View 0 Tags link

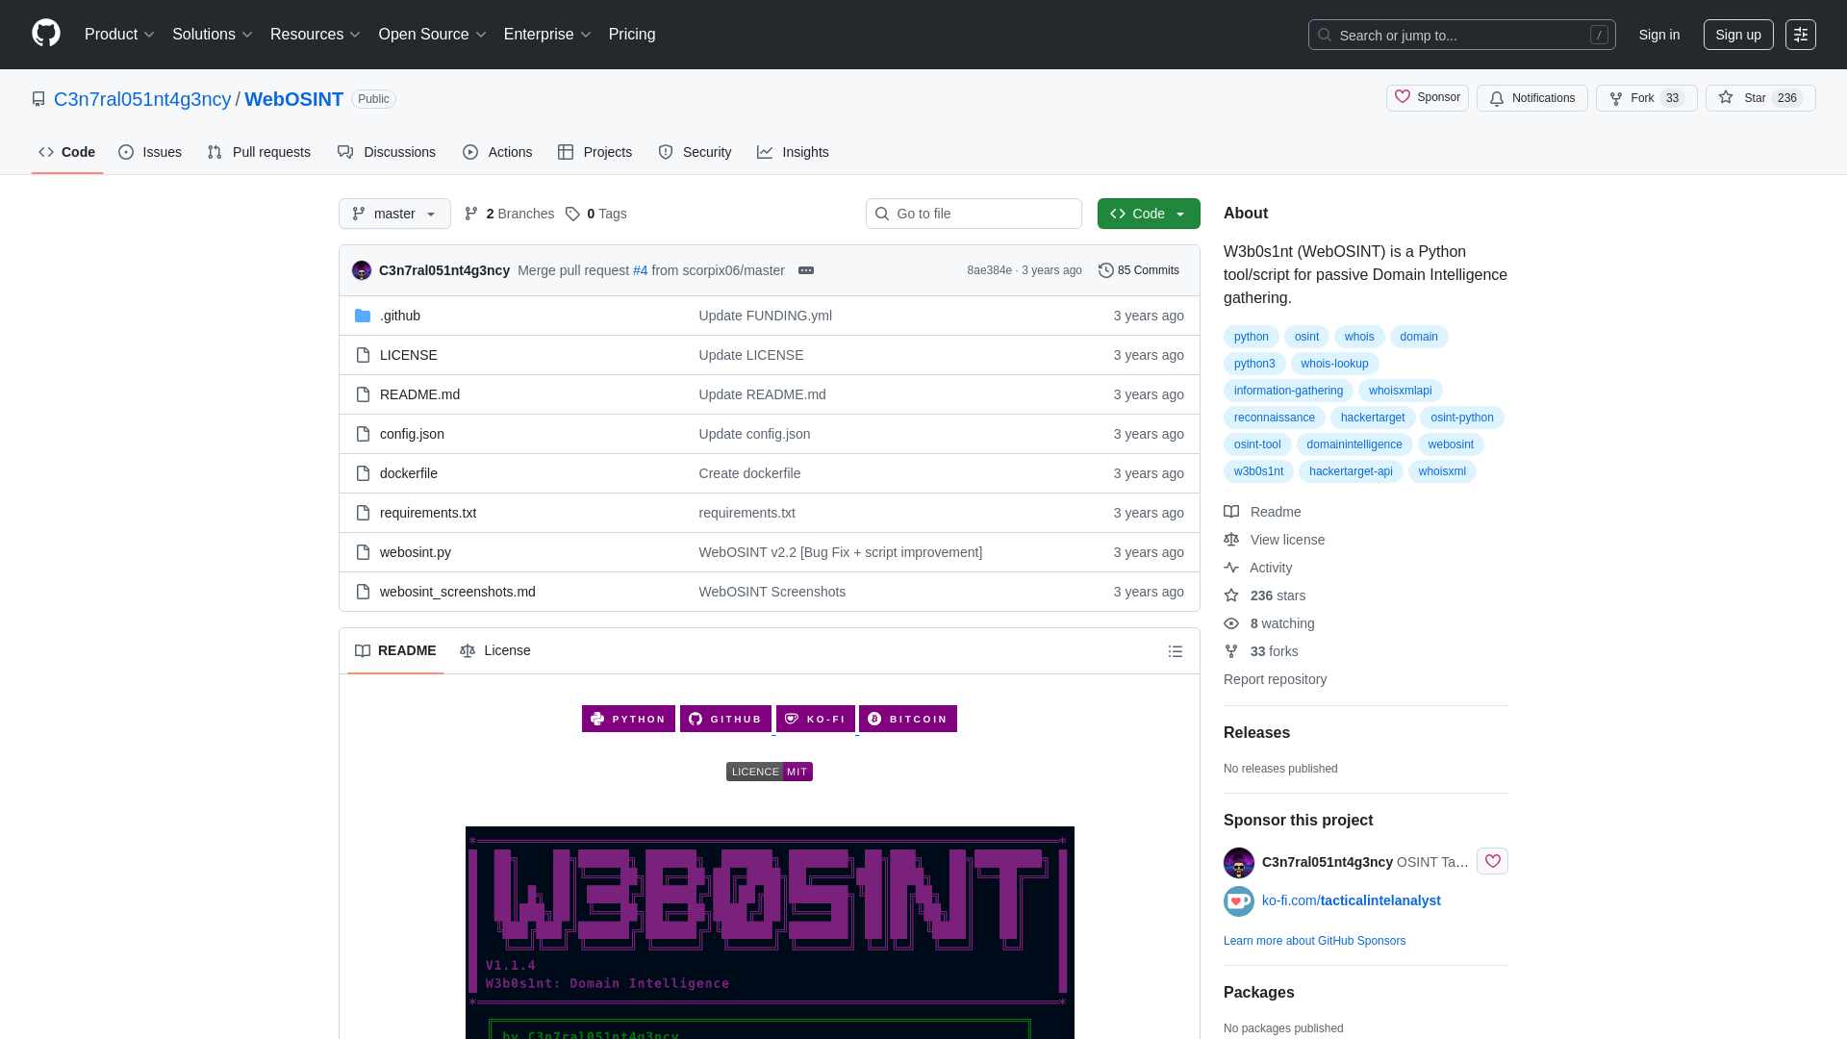tap(596, 214)
